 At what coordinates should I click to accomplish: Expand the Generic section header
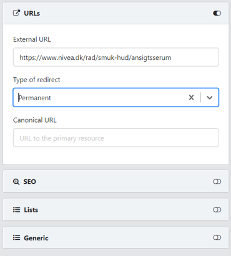[x=115, y=237]
